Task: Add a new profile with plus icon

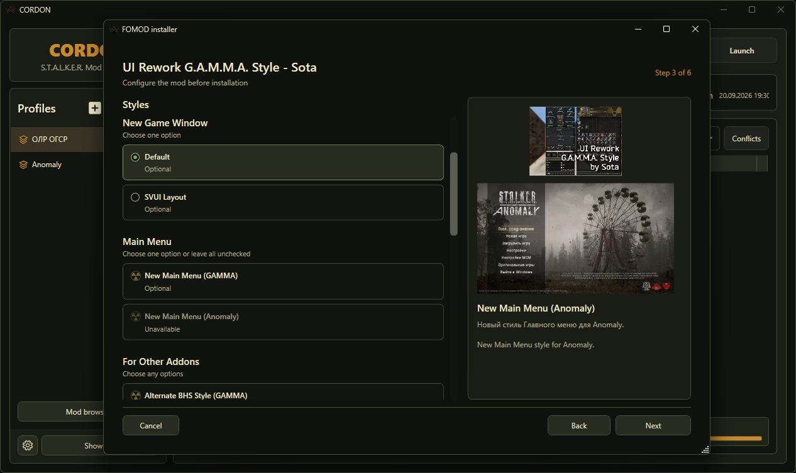Action: click(94, 108)
